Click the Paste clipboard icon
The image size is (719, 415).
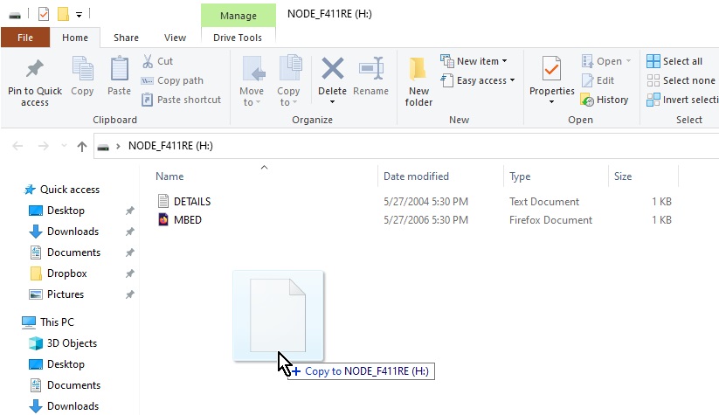tap(119, 70)
